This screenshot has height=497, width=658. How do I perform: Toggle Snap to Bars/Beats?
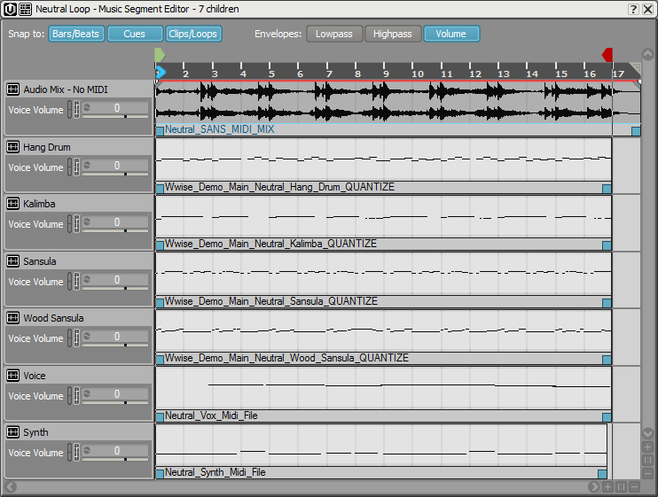pyautogui.click(x=76, y=34)
